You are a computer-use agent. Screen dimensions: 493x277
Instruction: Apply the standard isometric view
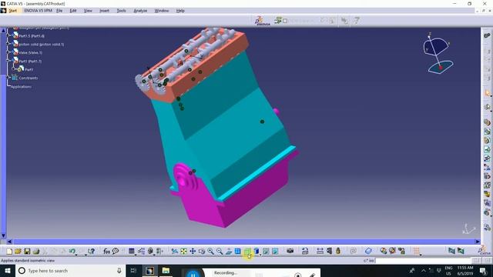coord(247,252)
